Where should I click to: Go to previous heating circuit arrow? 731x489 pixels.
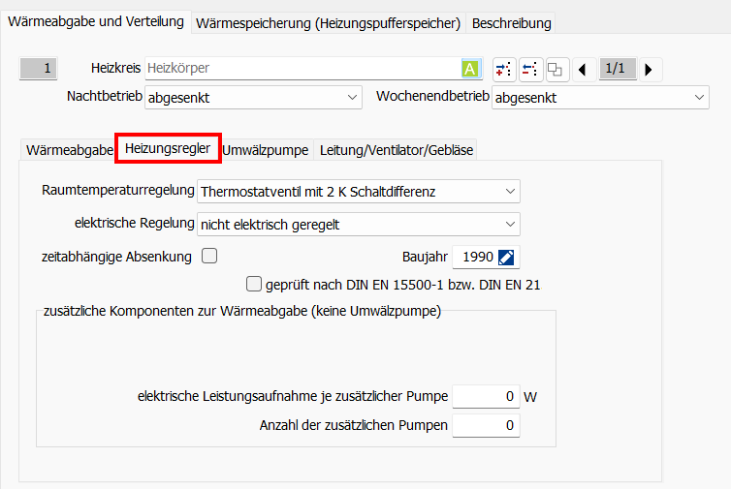[583, 69]
